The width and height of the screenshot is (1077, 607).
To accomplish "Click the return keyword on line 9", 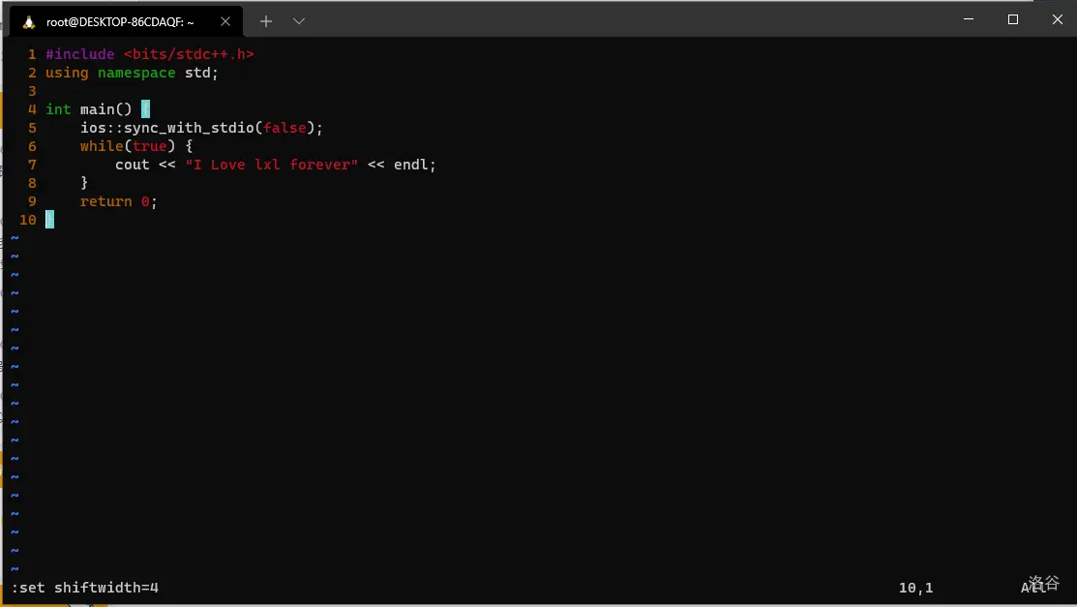I will [105, 201].
